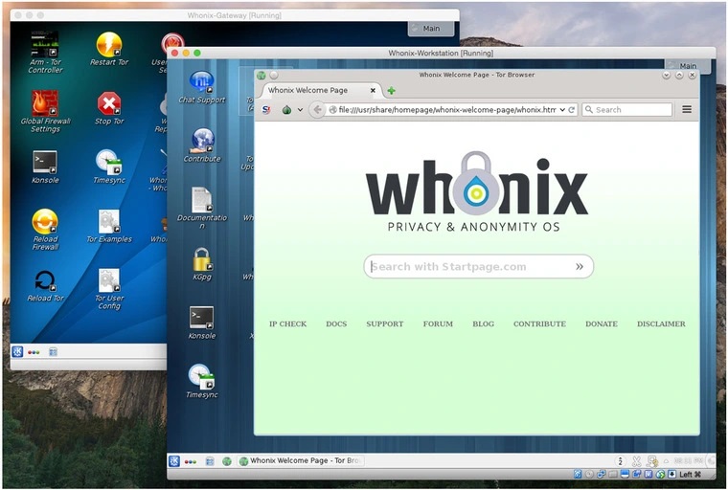Click the Whonix-Gateway [Running] title bar
Screen dimensions: 728x490
[235, 15]
